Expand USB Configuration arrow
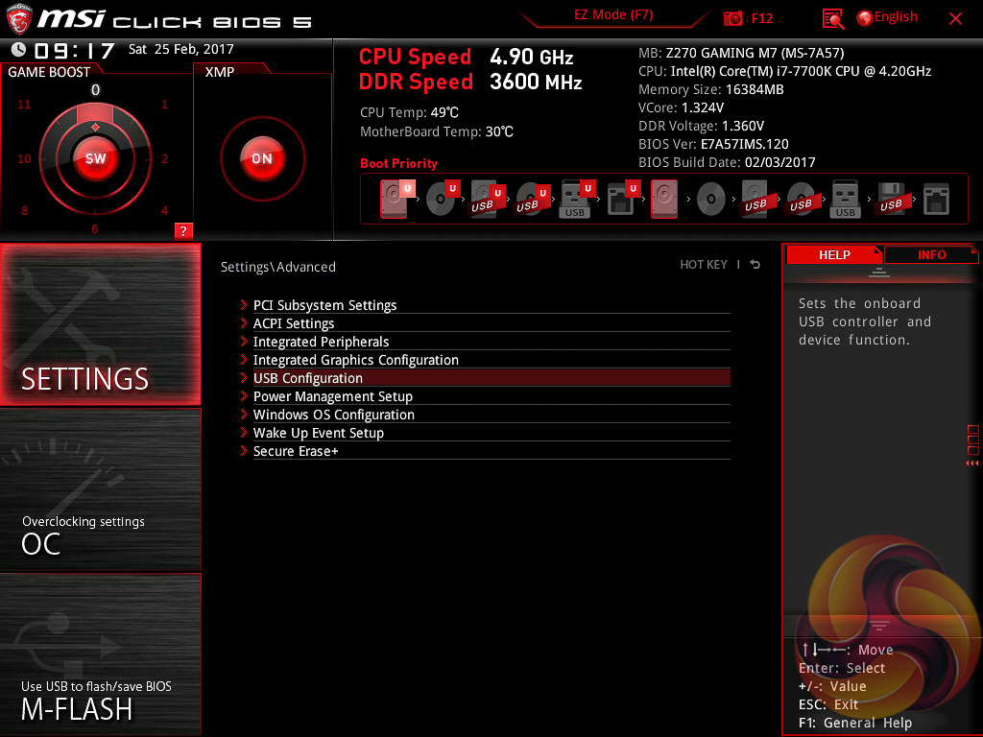The height and width of the screenshot is (737, 983). [x=244, y=378]
